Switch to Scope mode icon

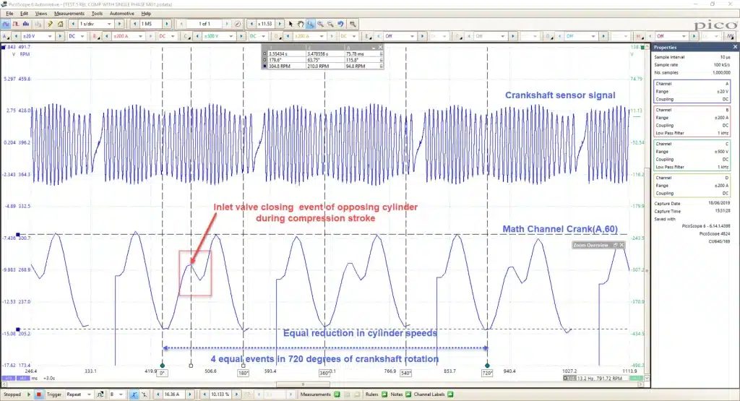[6, 24]
